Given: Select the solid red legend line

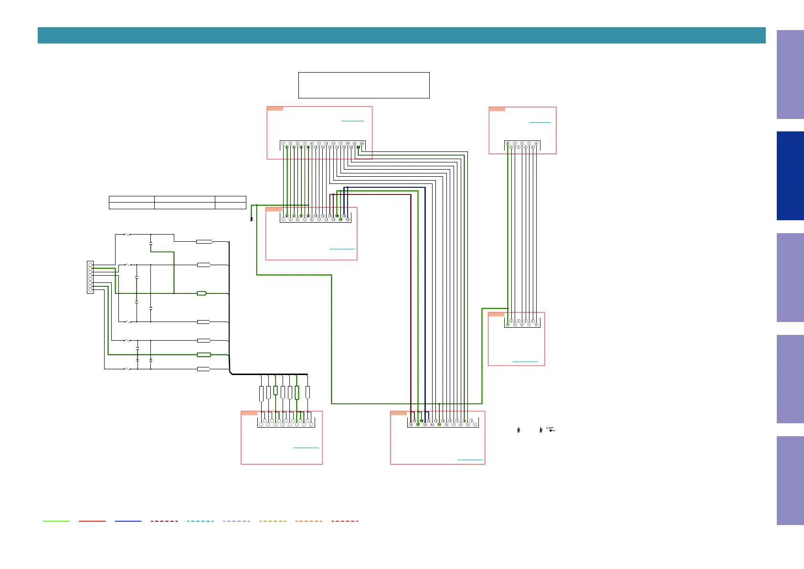Looking at the screenshot, I should (92, 521).
